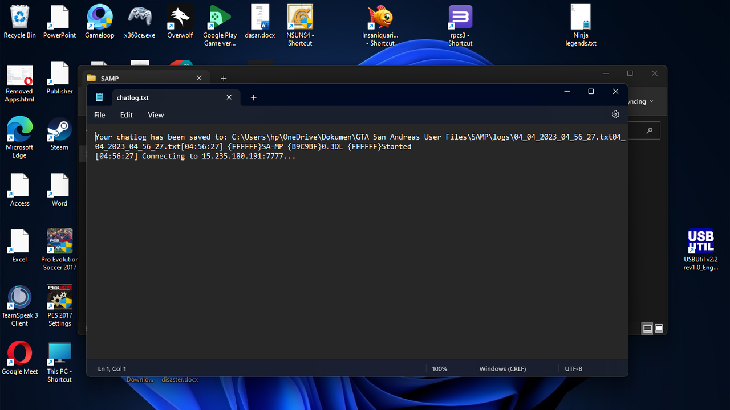Launch Overwolf from the desktop
This screenshot has height=410, width=730.
coord(180,22)
